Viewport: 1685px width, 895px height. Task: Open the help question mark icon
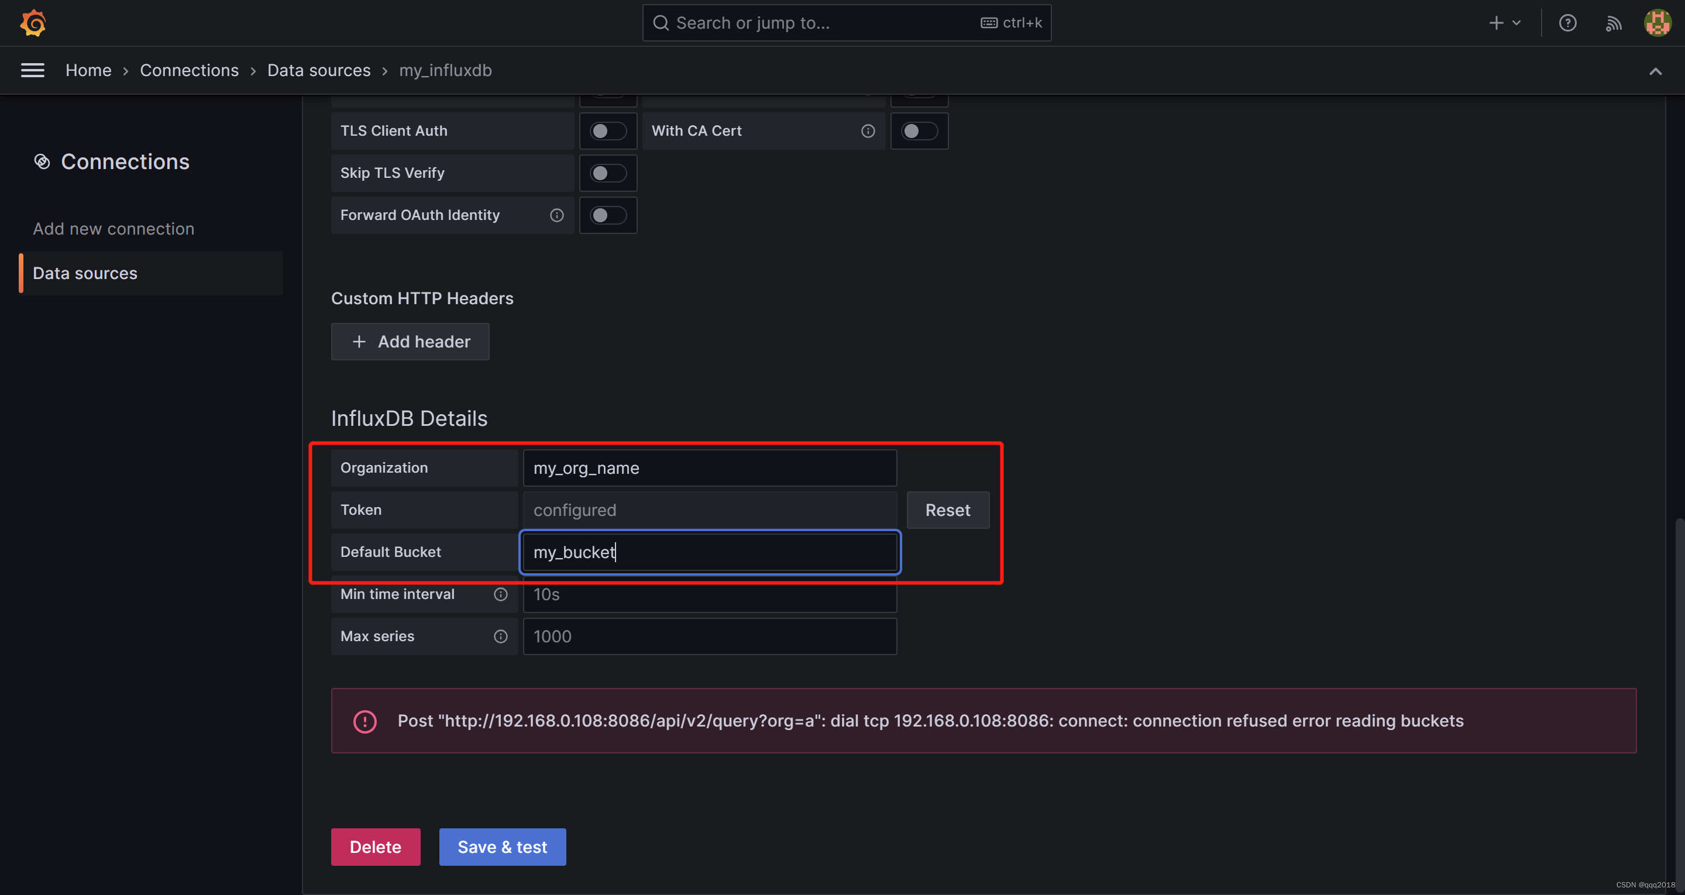click(x=1567, y=23)
